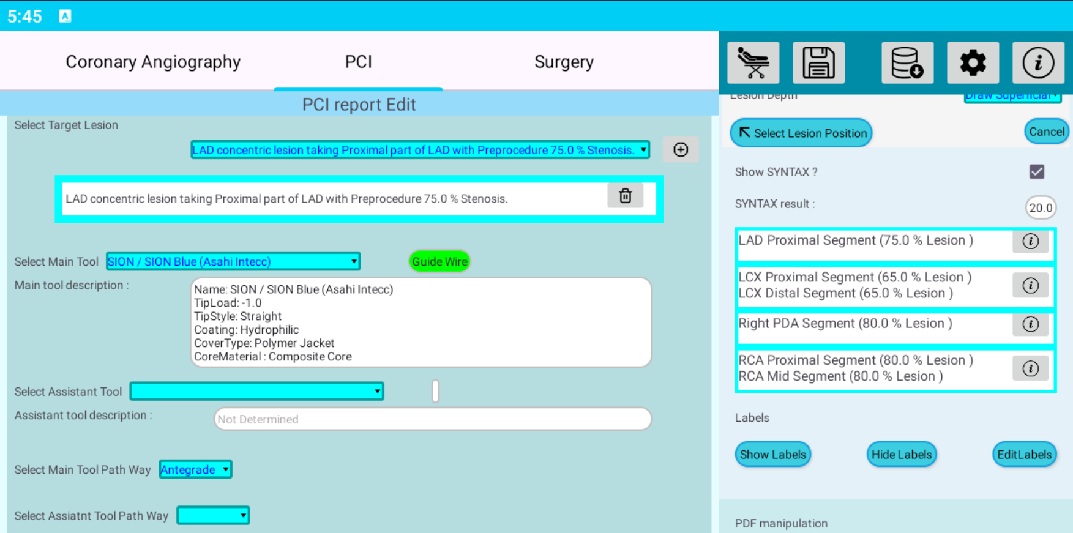
Task: Delete the LAD lesion with trash icon
Action: [625, 196]
